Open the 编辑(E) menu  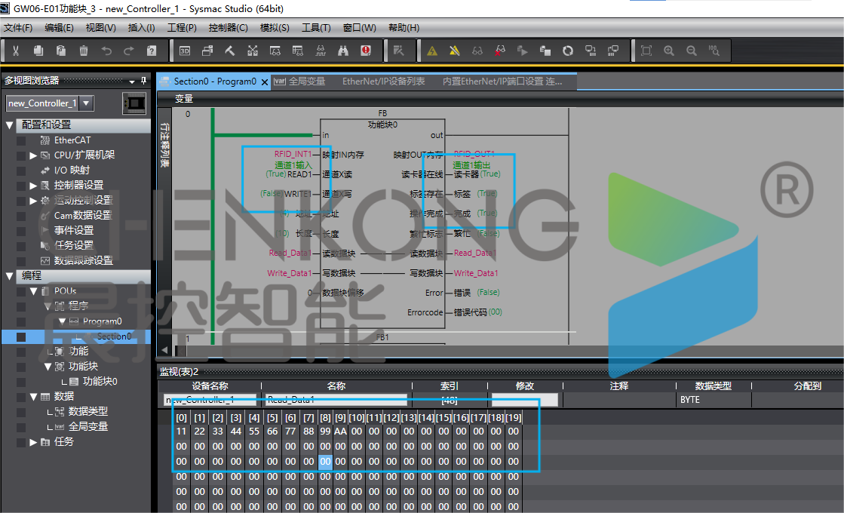point(59,27)
